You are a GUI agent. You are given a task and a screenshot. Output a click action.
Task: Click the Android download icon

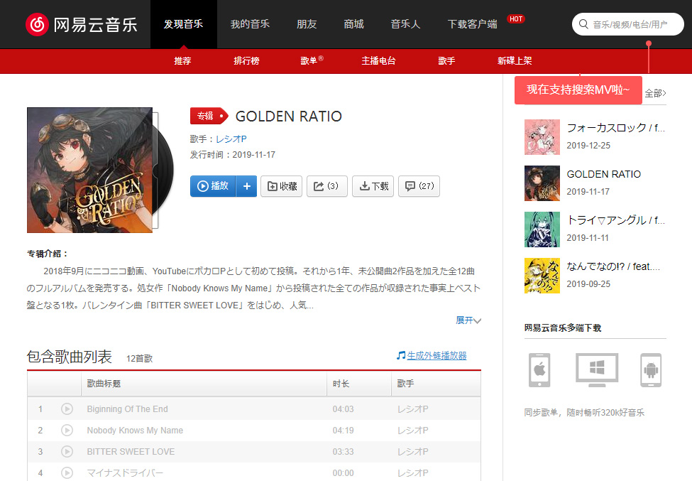[x=650, y=370]
